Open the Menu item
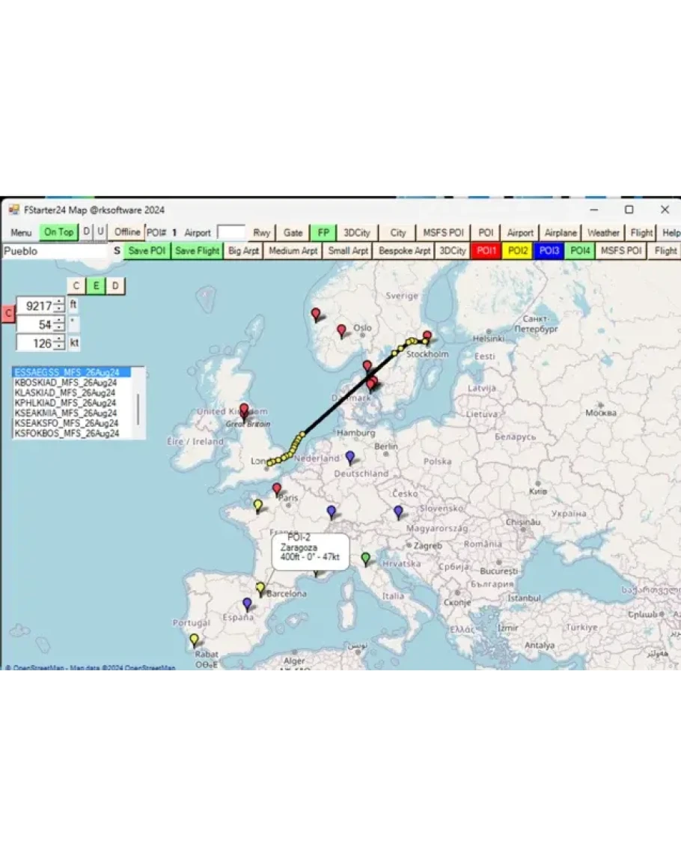This screenshot has width=681, height=865. tap(21, 232)
